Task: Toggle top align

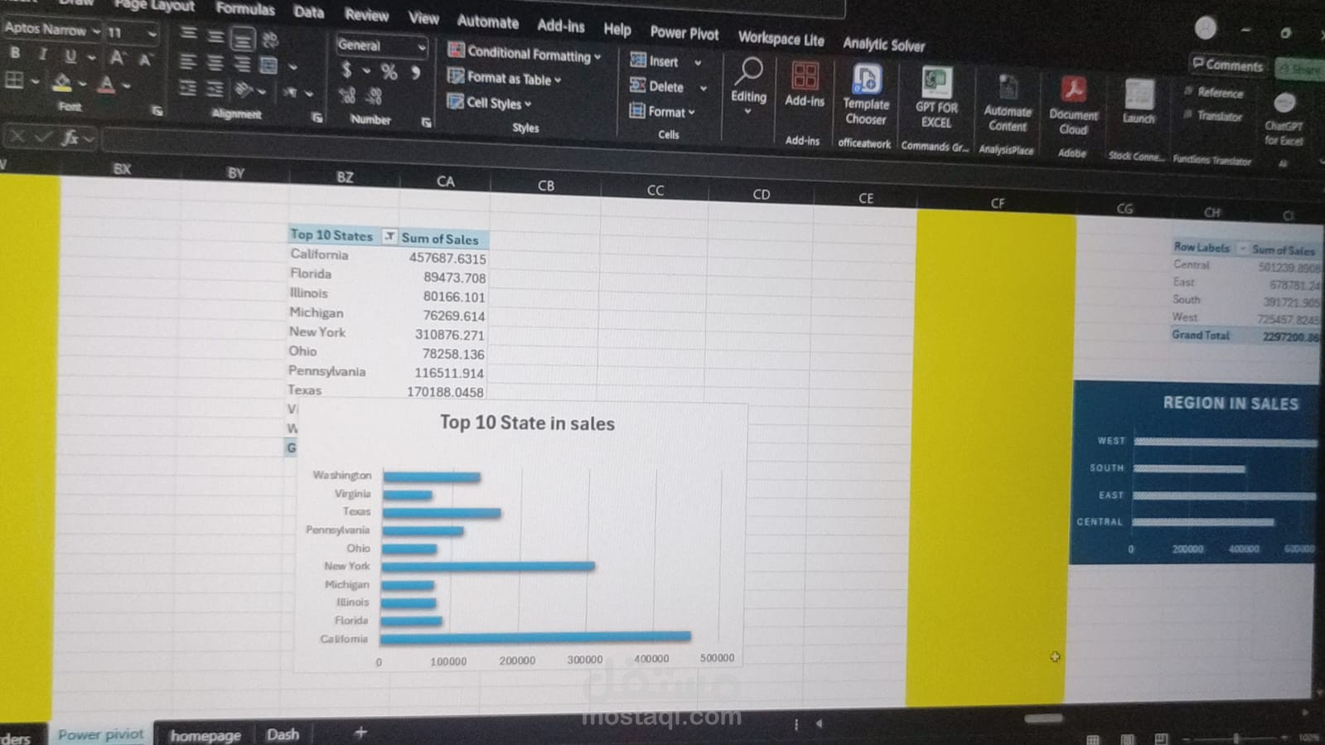Action: [189, 34]
